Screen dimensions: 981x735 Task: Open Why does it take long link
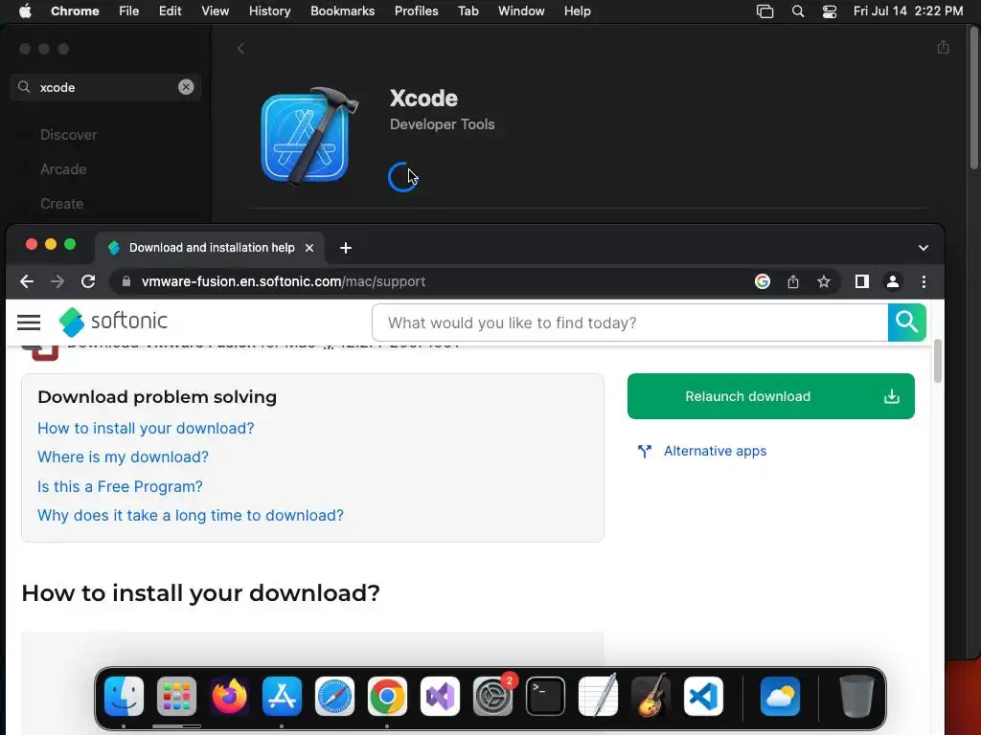(191, 515)
